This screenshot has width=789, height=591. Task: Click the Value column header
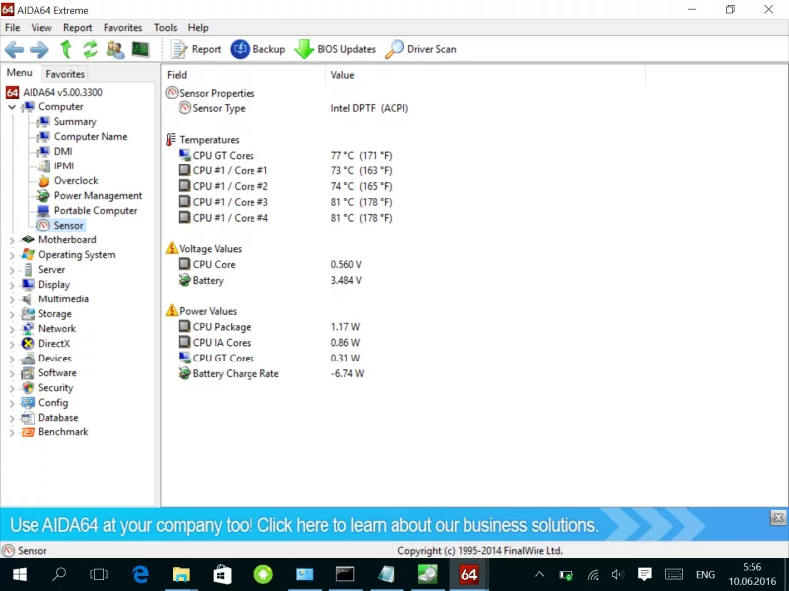pyautogui.click(x=485, y=75)
